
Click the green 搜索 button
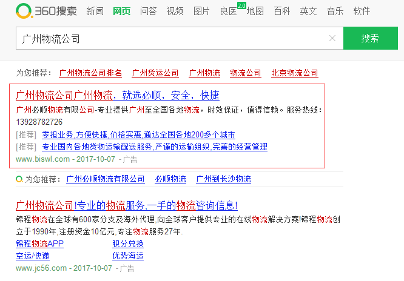pos(370,38)
